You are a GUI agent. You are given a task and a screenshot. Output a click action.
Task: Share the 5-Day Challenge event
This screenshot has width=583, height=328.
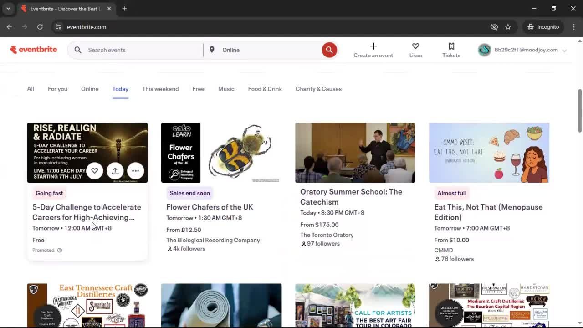point(115,171)
